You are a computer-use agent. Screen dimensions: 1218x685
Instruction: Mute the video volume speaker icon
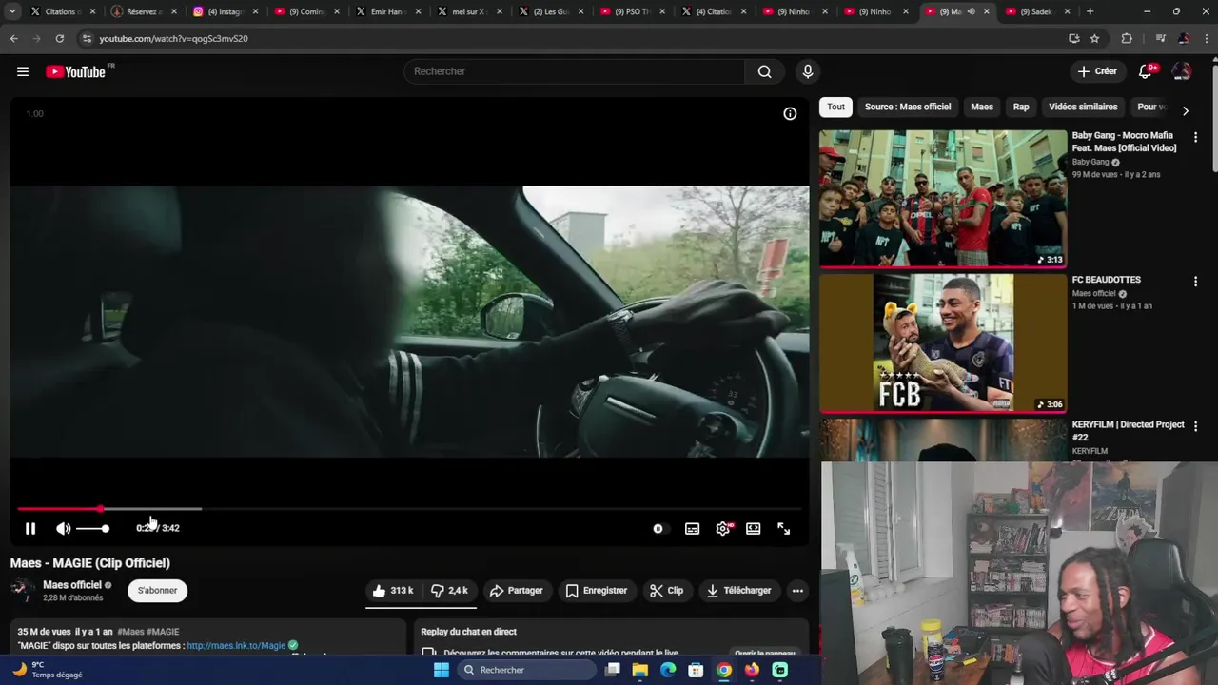point(63,528)
